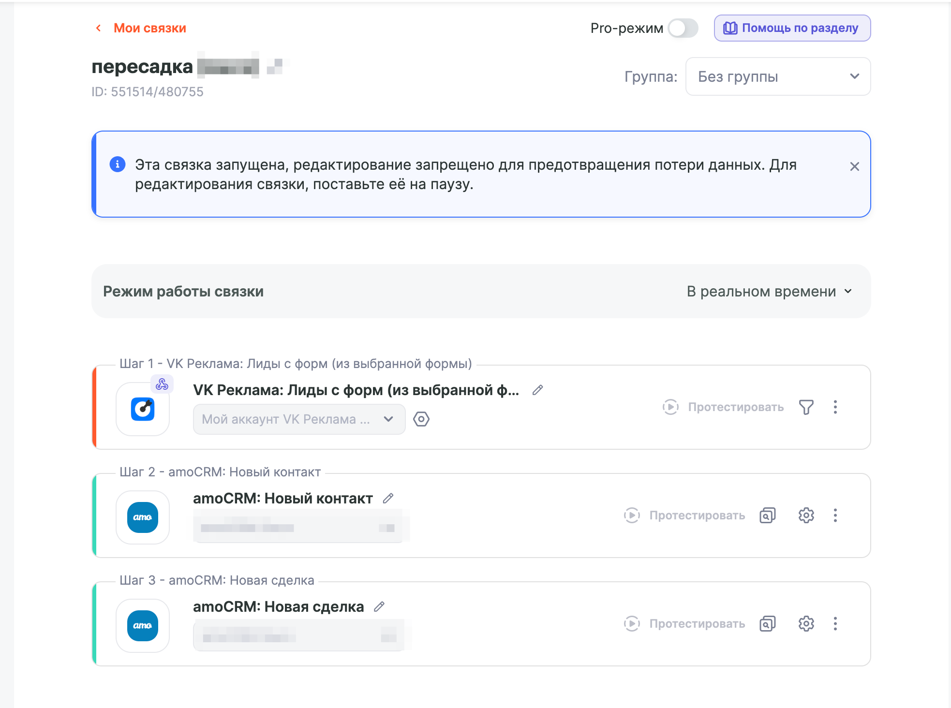This screenshot has height=708, width=951.
Task: Click the back chevron next to Мои связки
Action: coord(99,28)
